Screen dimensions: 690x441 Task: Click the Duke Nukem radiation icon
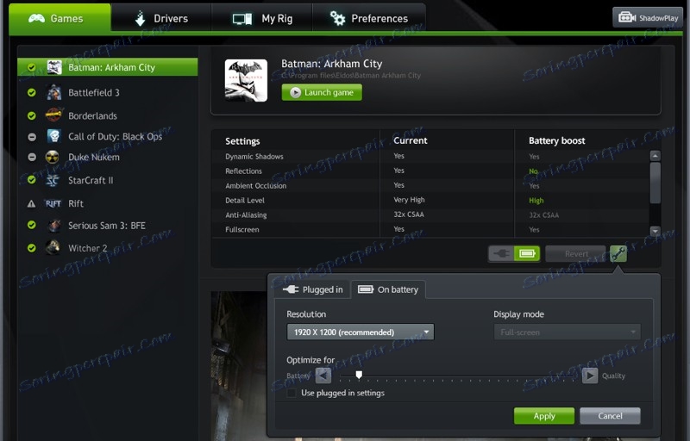[53, 158]
